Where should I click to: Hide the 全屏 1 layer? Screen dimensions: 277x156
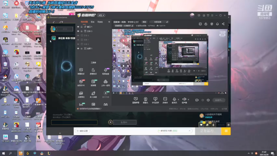(x=78, y=49)
